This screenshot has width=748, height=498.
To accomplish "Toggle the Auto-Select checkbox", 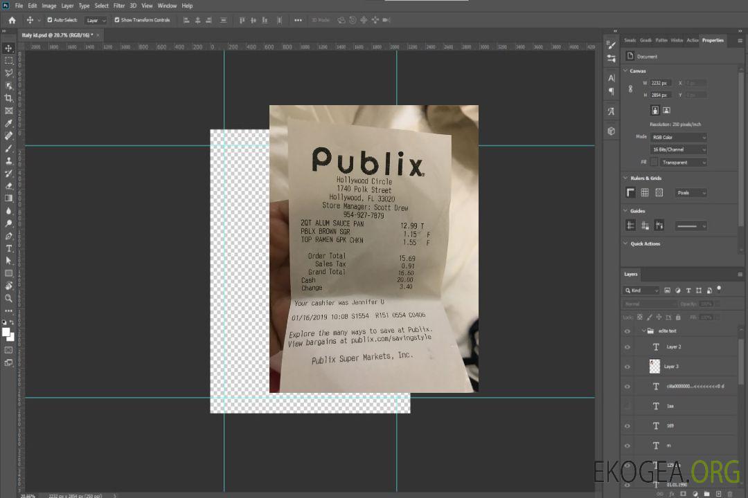I will [x=50, y=20].
